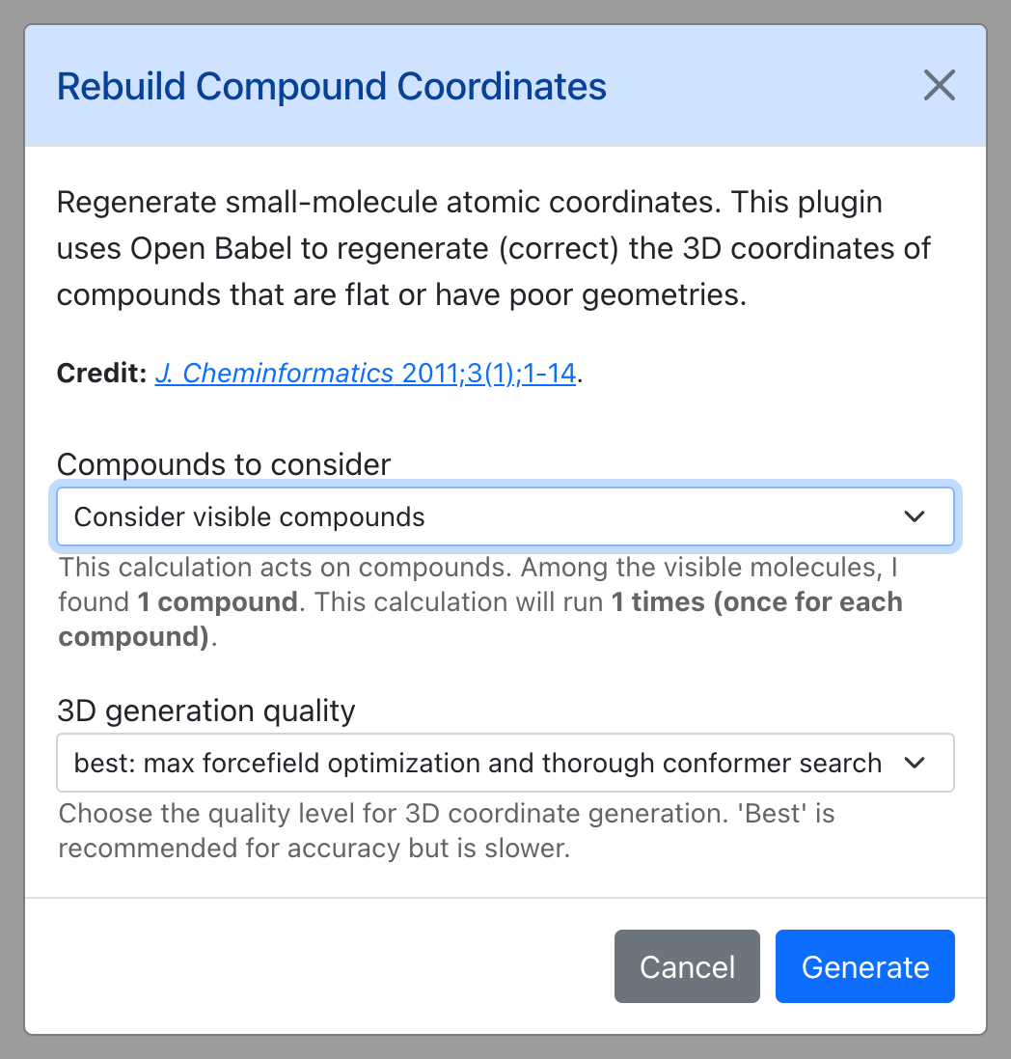The width and height of the screenshot is (1011, 1059).
Task: Click the bold Credit label
Action: coord(102,373)
